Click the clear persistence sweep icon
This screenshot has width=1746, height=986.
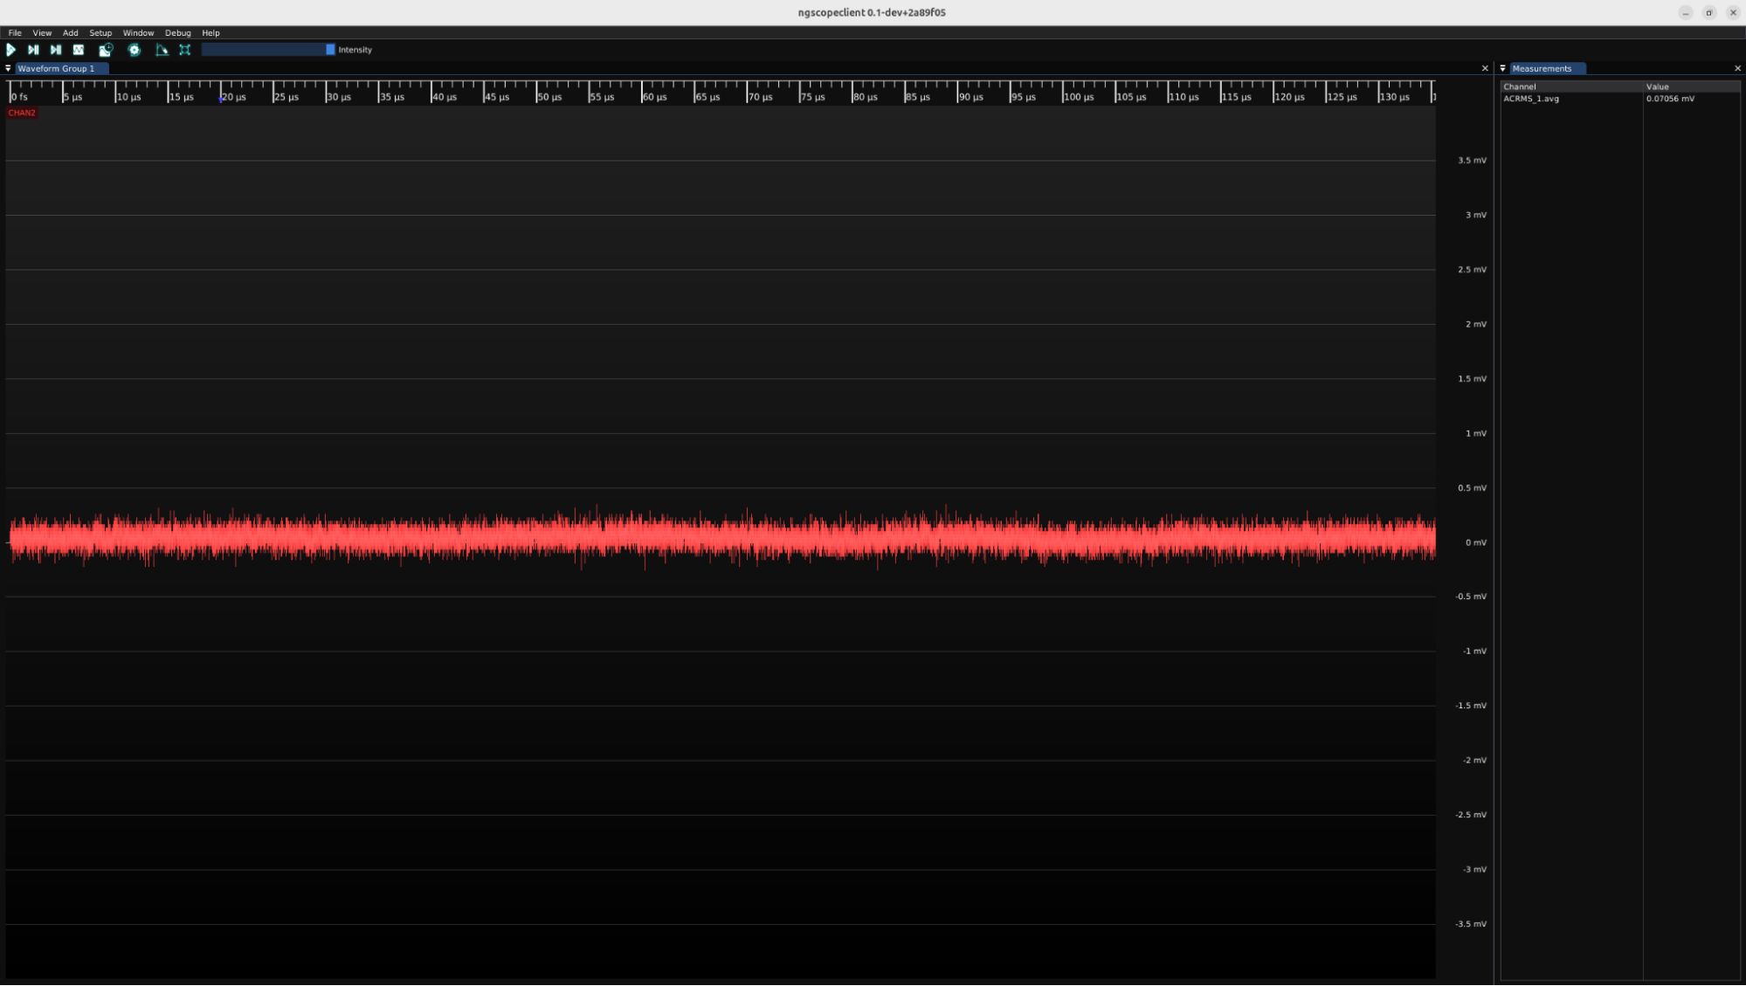coord(162,50)
